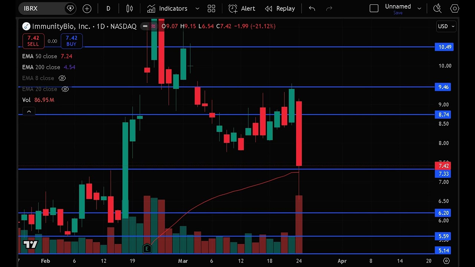Redo the last chart action
The height and width of the screenshot is (267, 475).
pos(329,9)
